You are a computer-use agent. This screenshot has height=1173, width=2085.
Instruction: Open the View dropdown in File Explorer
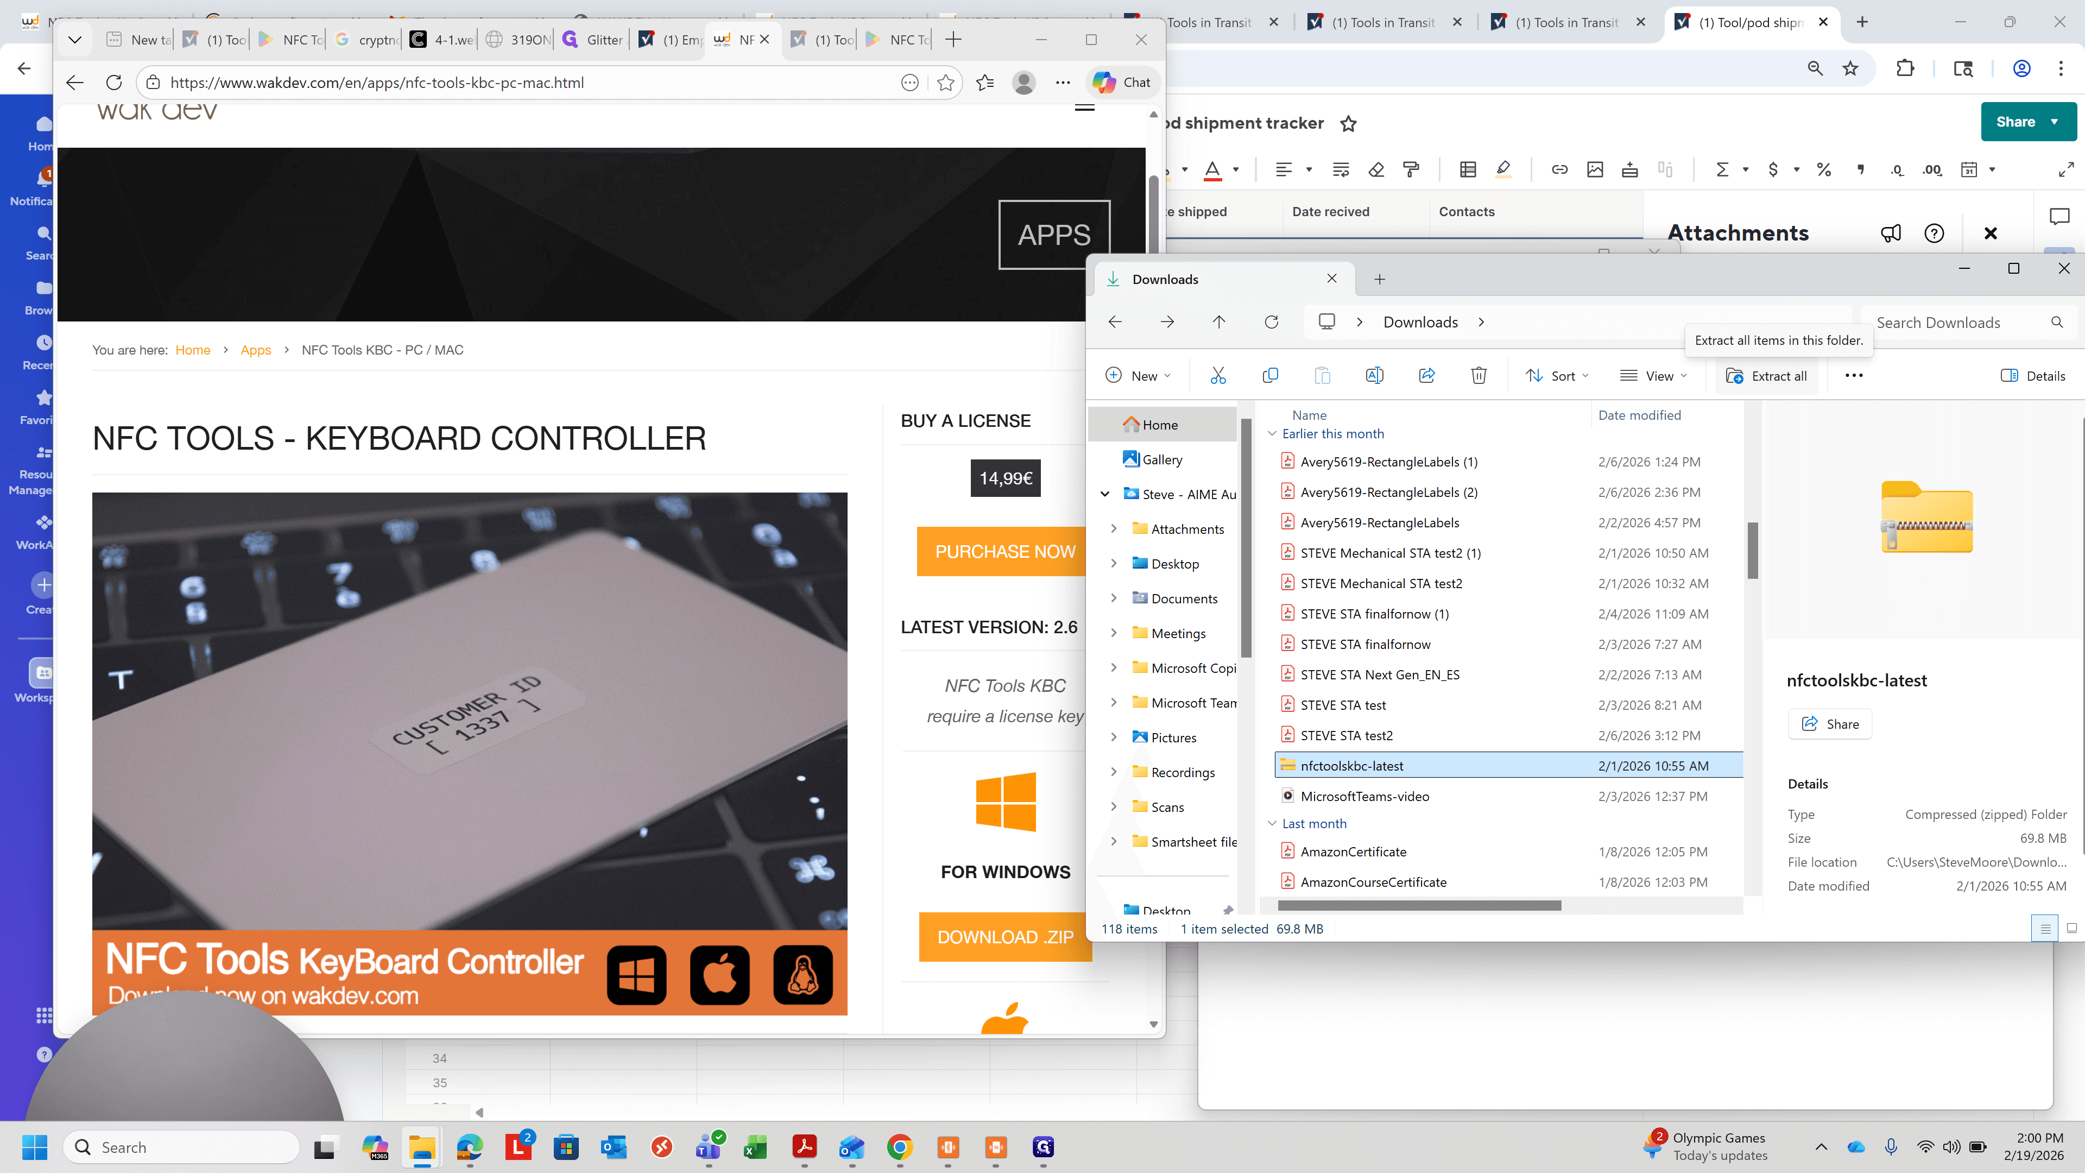click(x=1653, y=376)
